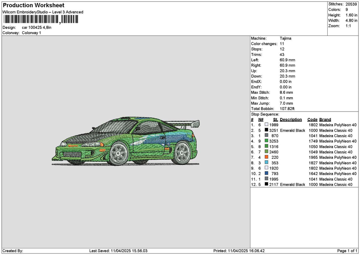Image resolution: width=360 pixels, height=255 pixels.
Task: Select the EndX label
Action: click(x=256, y=81)
